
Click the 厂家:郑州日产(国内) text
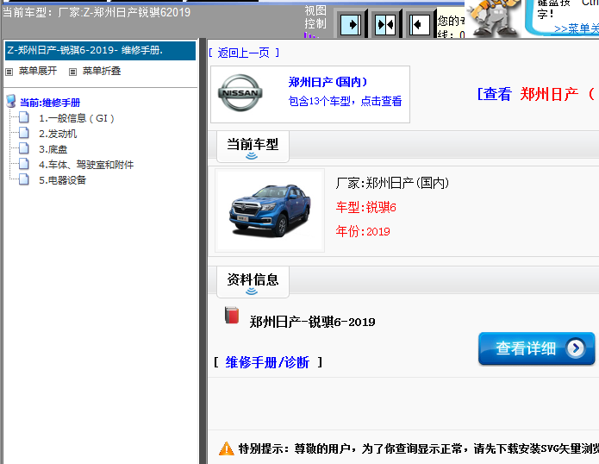click(x=392, y=183)
